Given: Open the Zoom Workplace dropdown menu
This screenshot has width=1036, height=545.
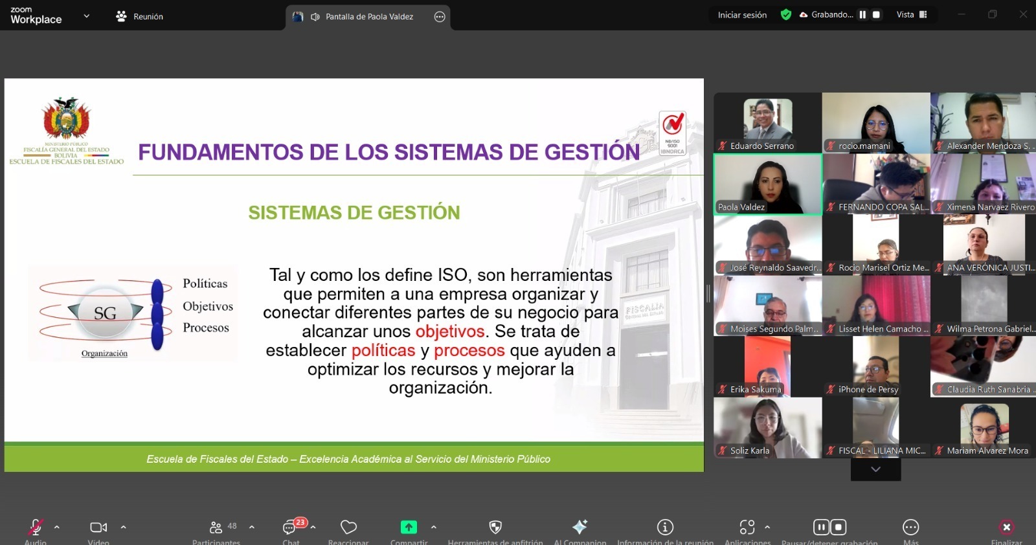Looking at the screenshot, I should click(87, 16).
